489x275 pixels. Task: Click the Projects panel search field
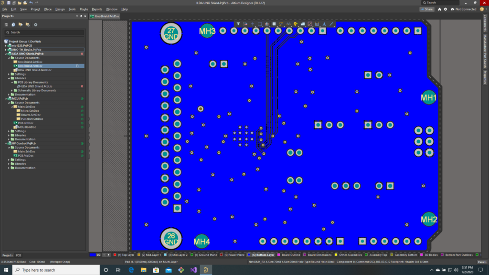[x=45, y=32]
